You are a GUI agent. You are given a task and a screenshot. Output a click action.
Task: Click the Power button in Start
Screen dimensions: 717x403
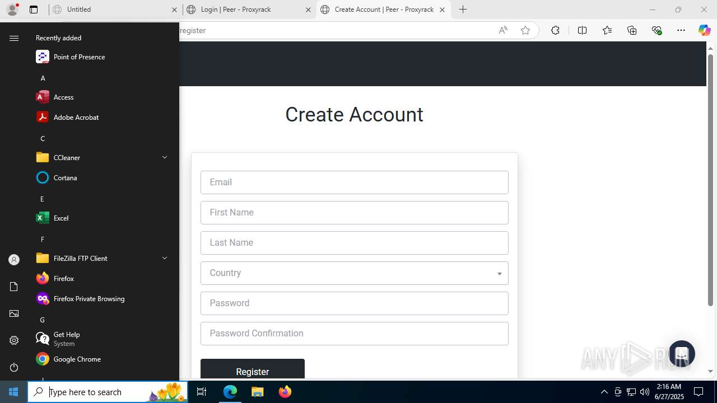tap(14, 367)
